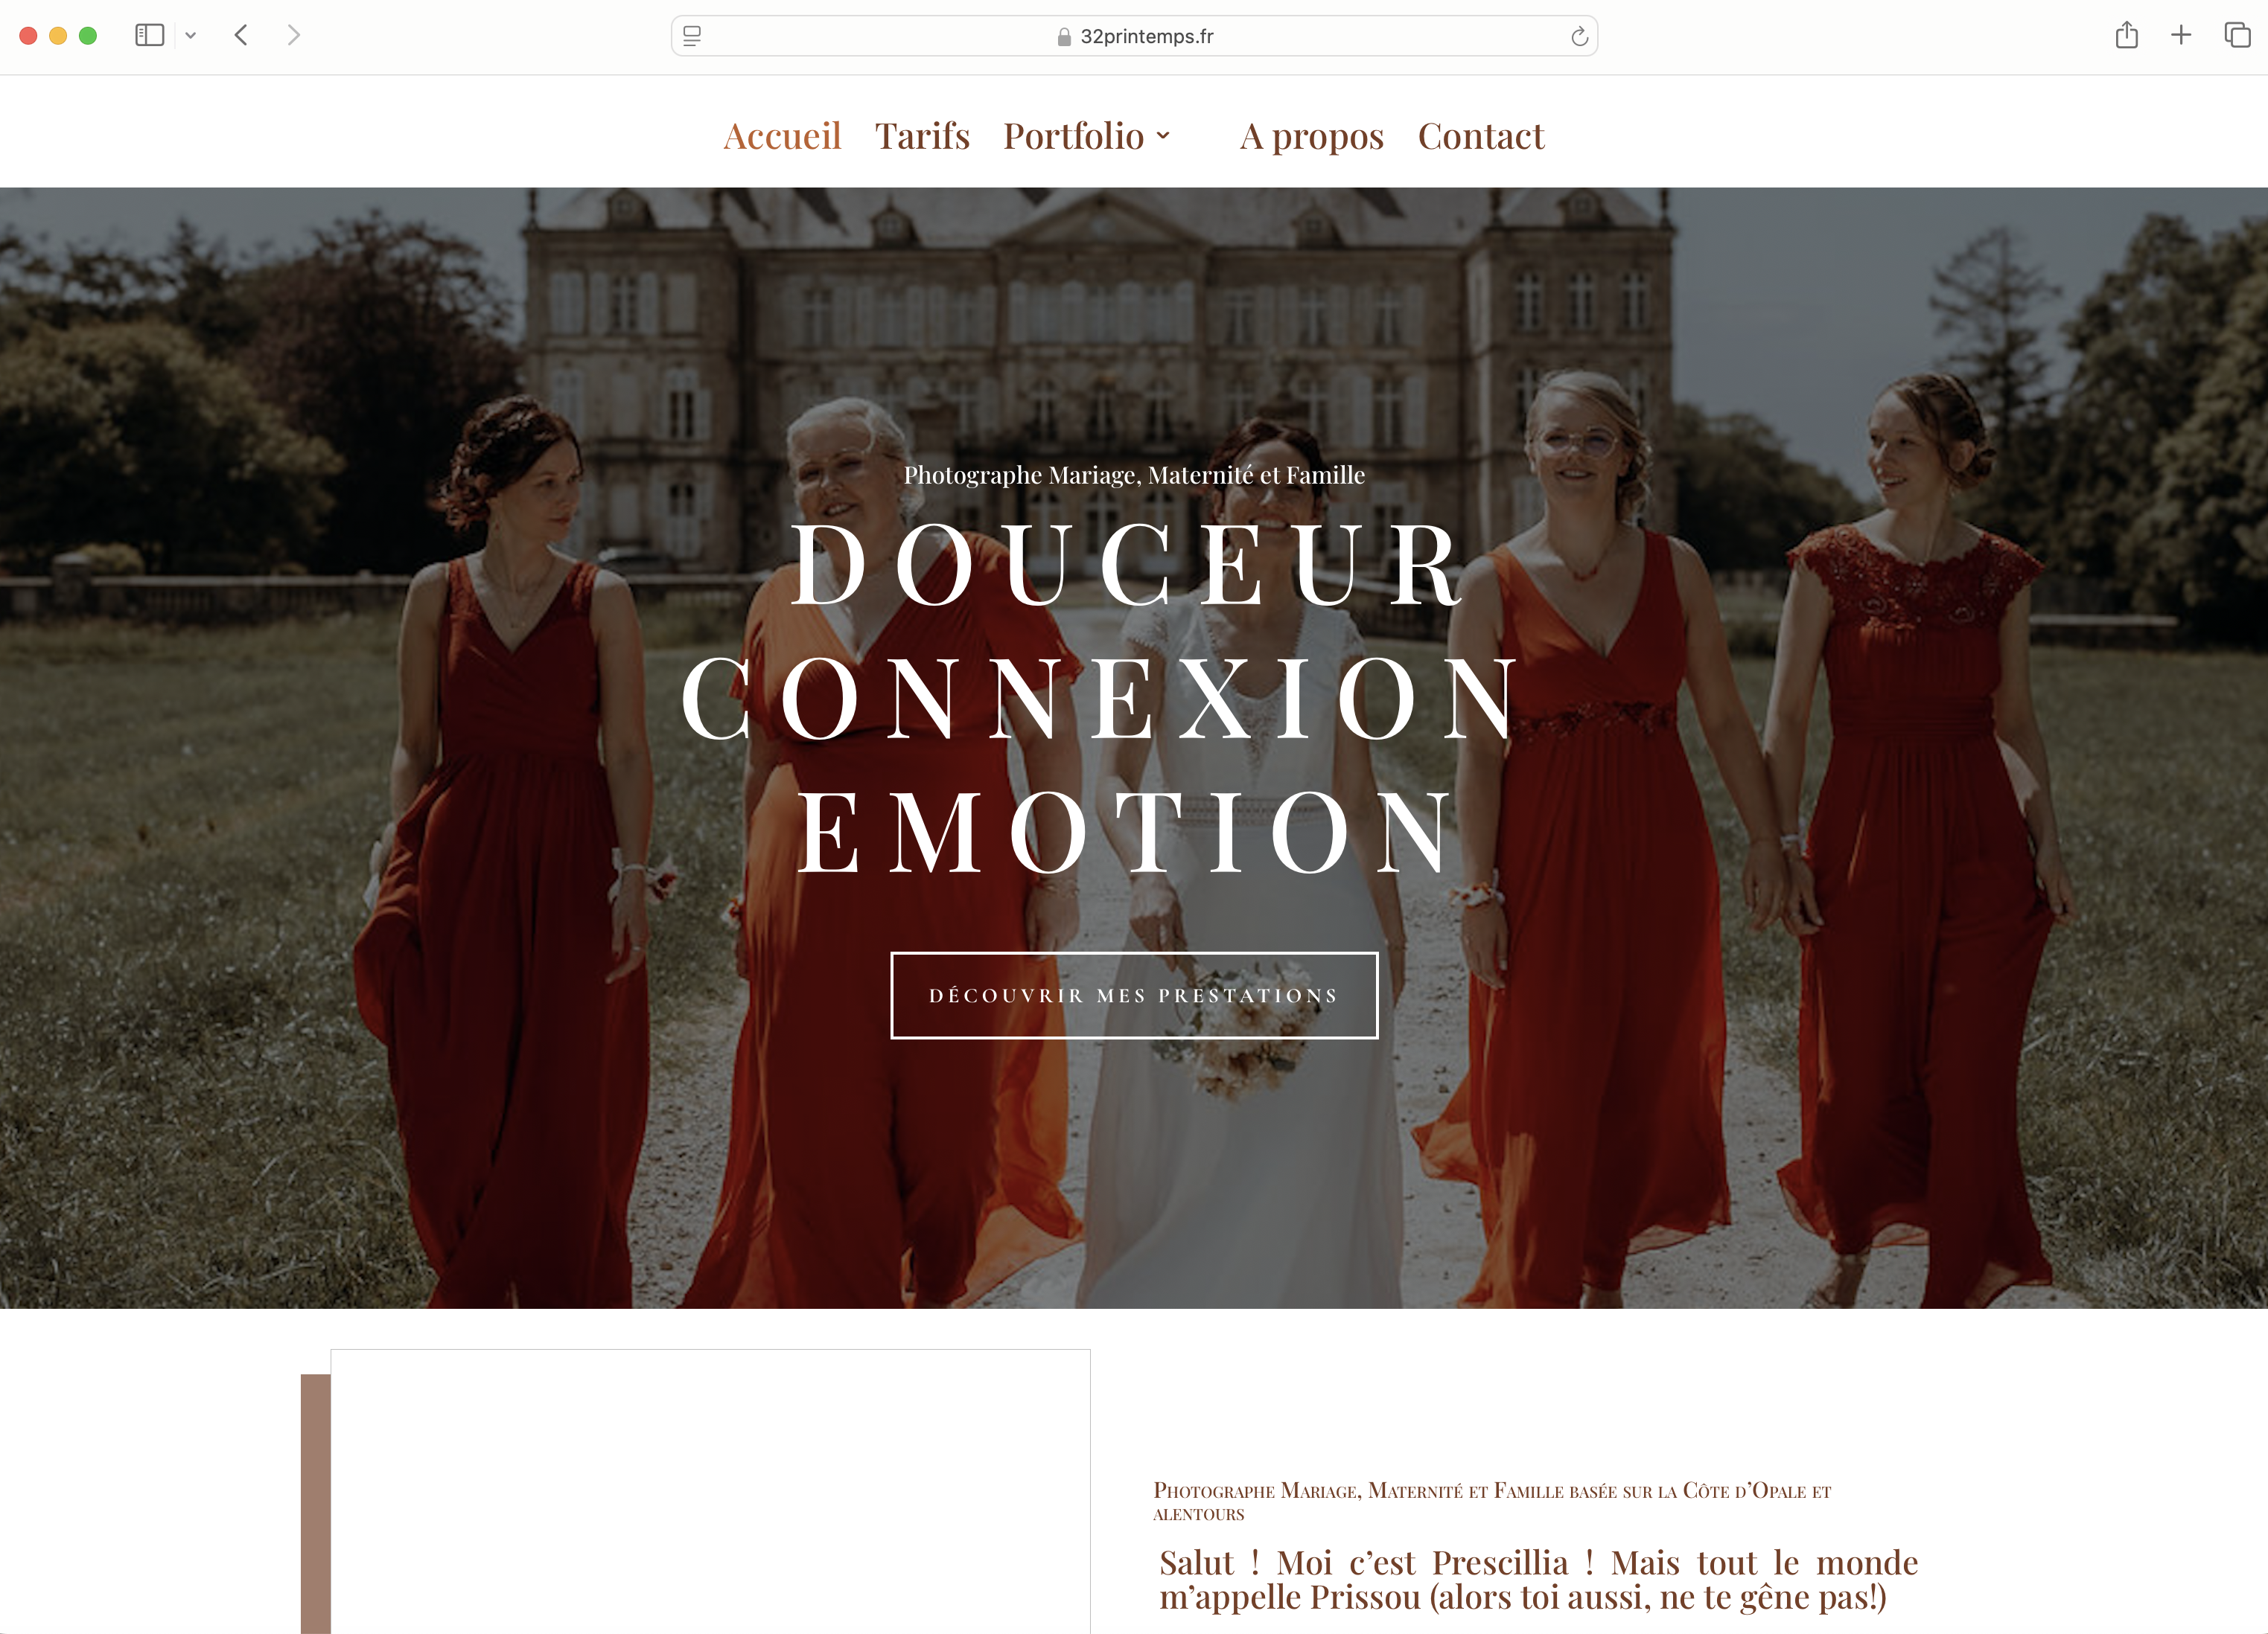Image resolution: width=2268 pixels, height=1634 pixels.
Task: Add a new tab with the plus icon
Action: 2181,36
